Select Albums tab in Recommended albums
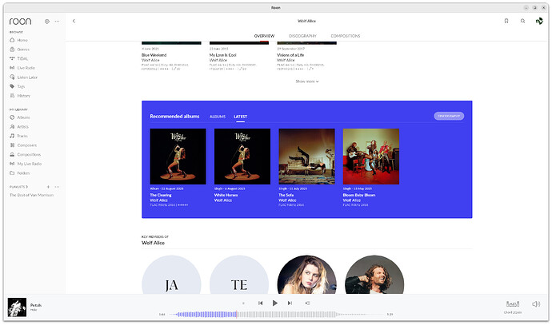This screenshot has height=325, width=552. click(x=218, y=117)
